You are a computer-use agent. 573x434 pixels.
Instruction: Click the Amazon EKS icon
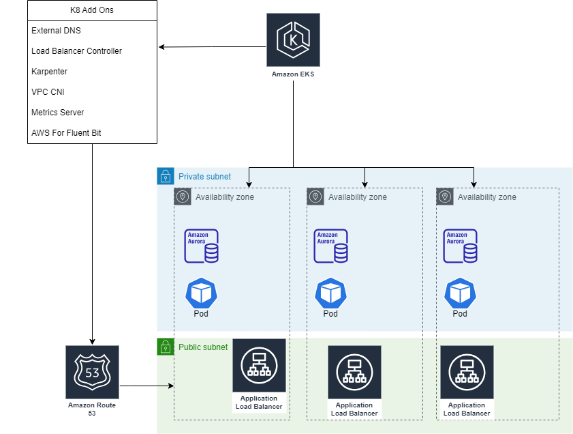tap(293, 40)
